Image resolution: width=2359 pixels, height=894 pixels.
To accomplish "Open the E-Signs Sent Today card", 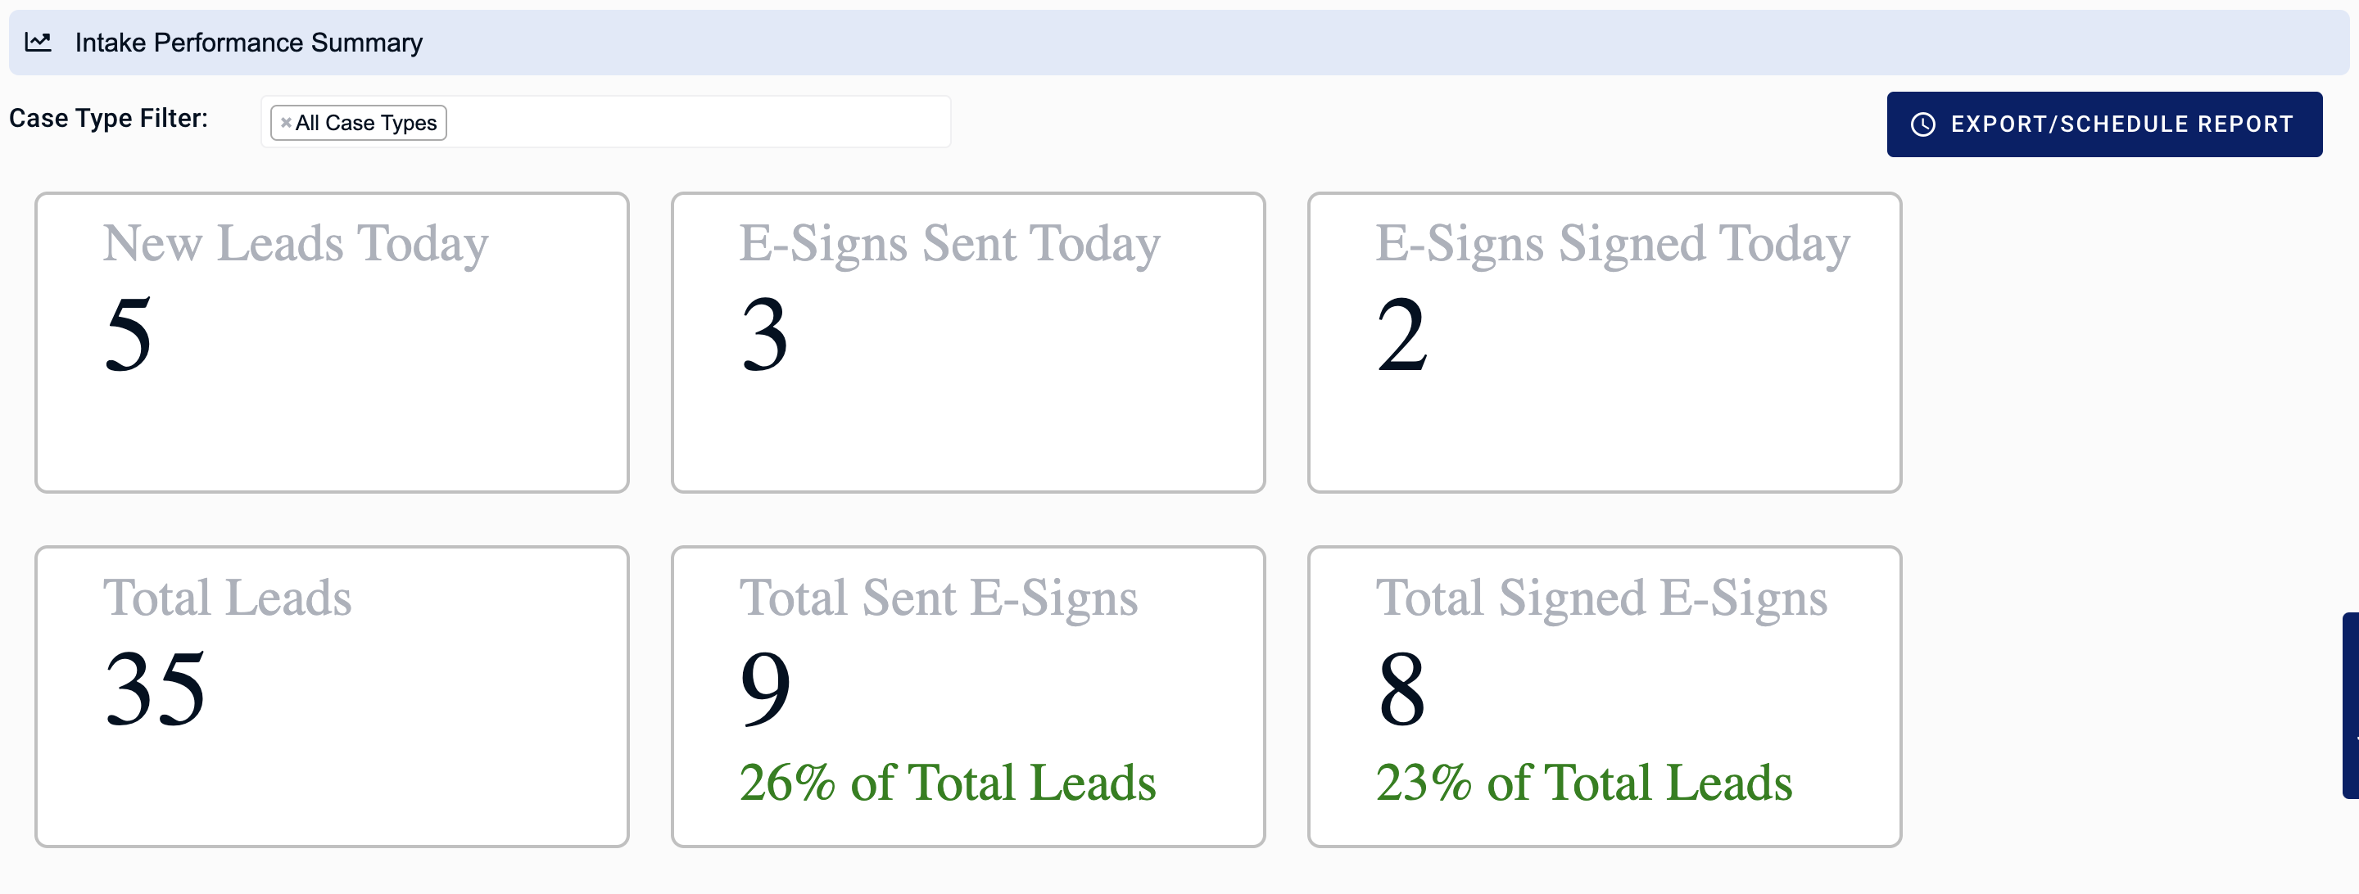I will 968,342.
